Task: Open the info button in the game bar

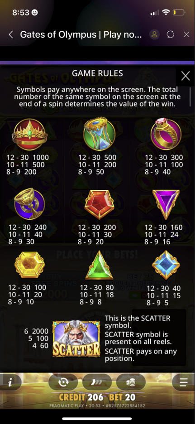Action: [10, 382]
